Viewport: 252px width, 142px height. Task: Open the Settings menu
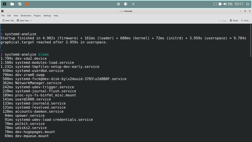(x=47, y=16)
